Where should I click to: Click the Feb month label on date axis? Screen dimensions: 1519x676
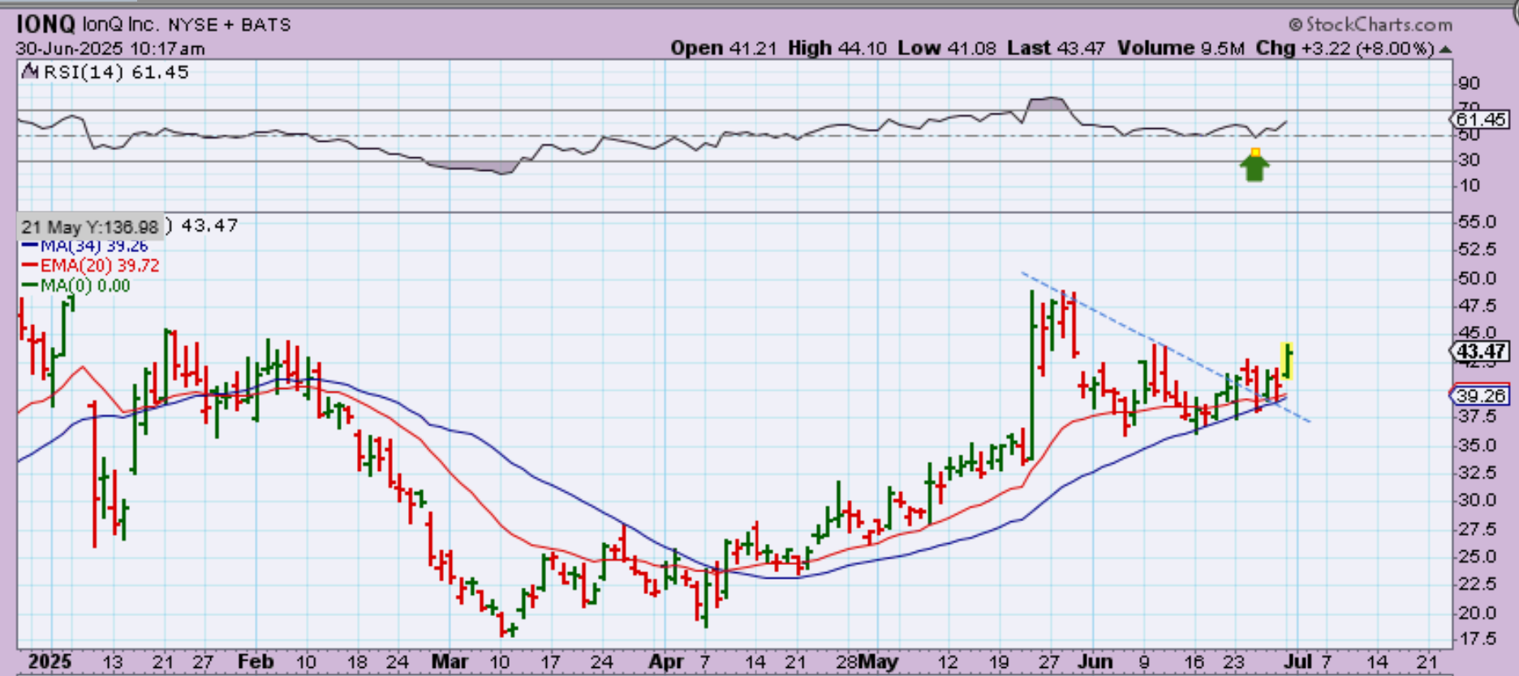pos(256,661)
